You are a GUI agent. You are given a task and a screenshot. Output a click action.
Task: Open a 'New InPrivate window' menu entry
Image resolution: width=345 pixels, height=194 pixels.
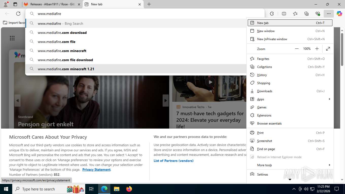coord(290,39)
